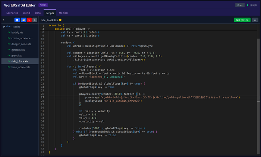
Task: Save the file with the green 保存 (Ctrl+S) button
Action: 242,20
